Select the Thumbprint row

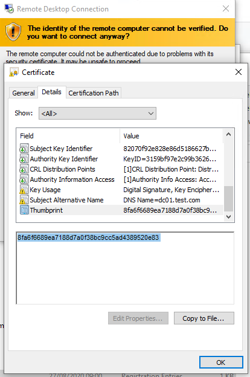point(120,210)
